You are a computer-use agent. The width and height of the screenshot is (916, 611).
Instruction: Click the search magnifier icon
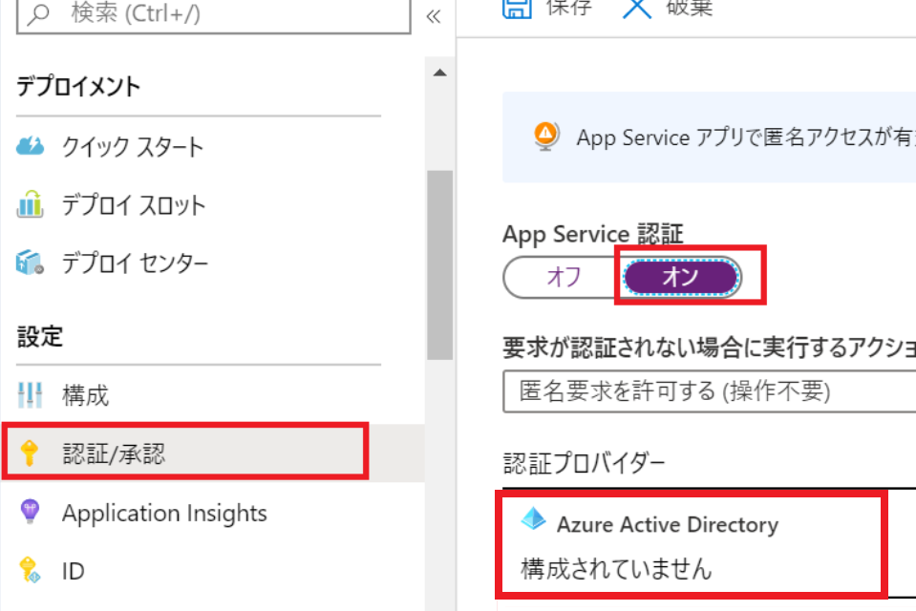tap(38, 12)
